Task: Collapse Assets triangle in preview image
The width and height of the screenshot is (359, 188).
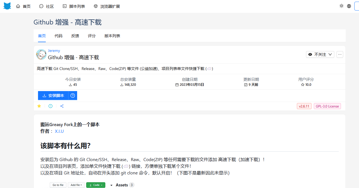Action: tap(112, 185)
